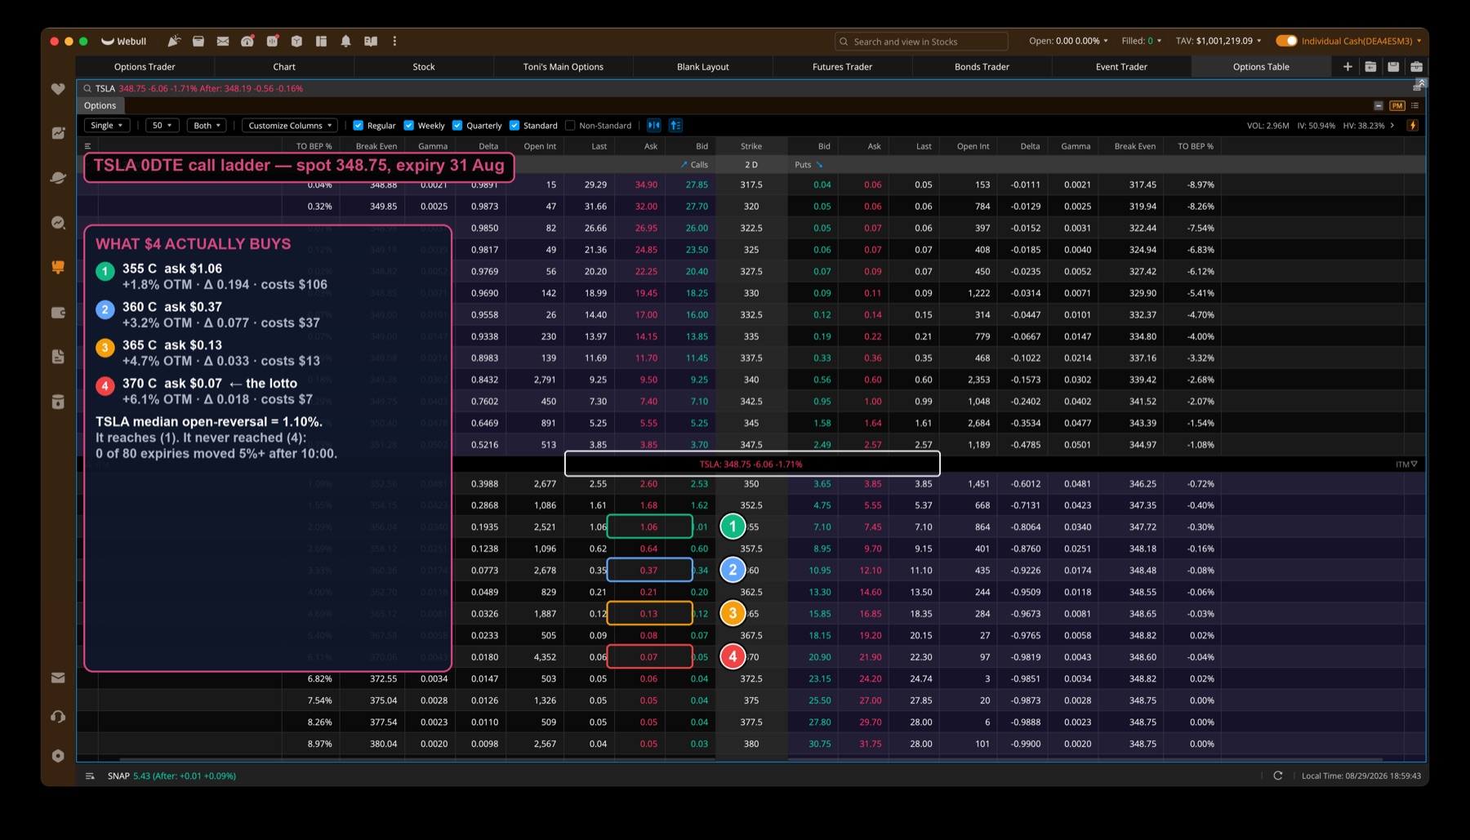
Task: Open the trend analysis icon in sidebar
Action: pyautogui.click(x=58, y=223)
